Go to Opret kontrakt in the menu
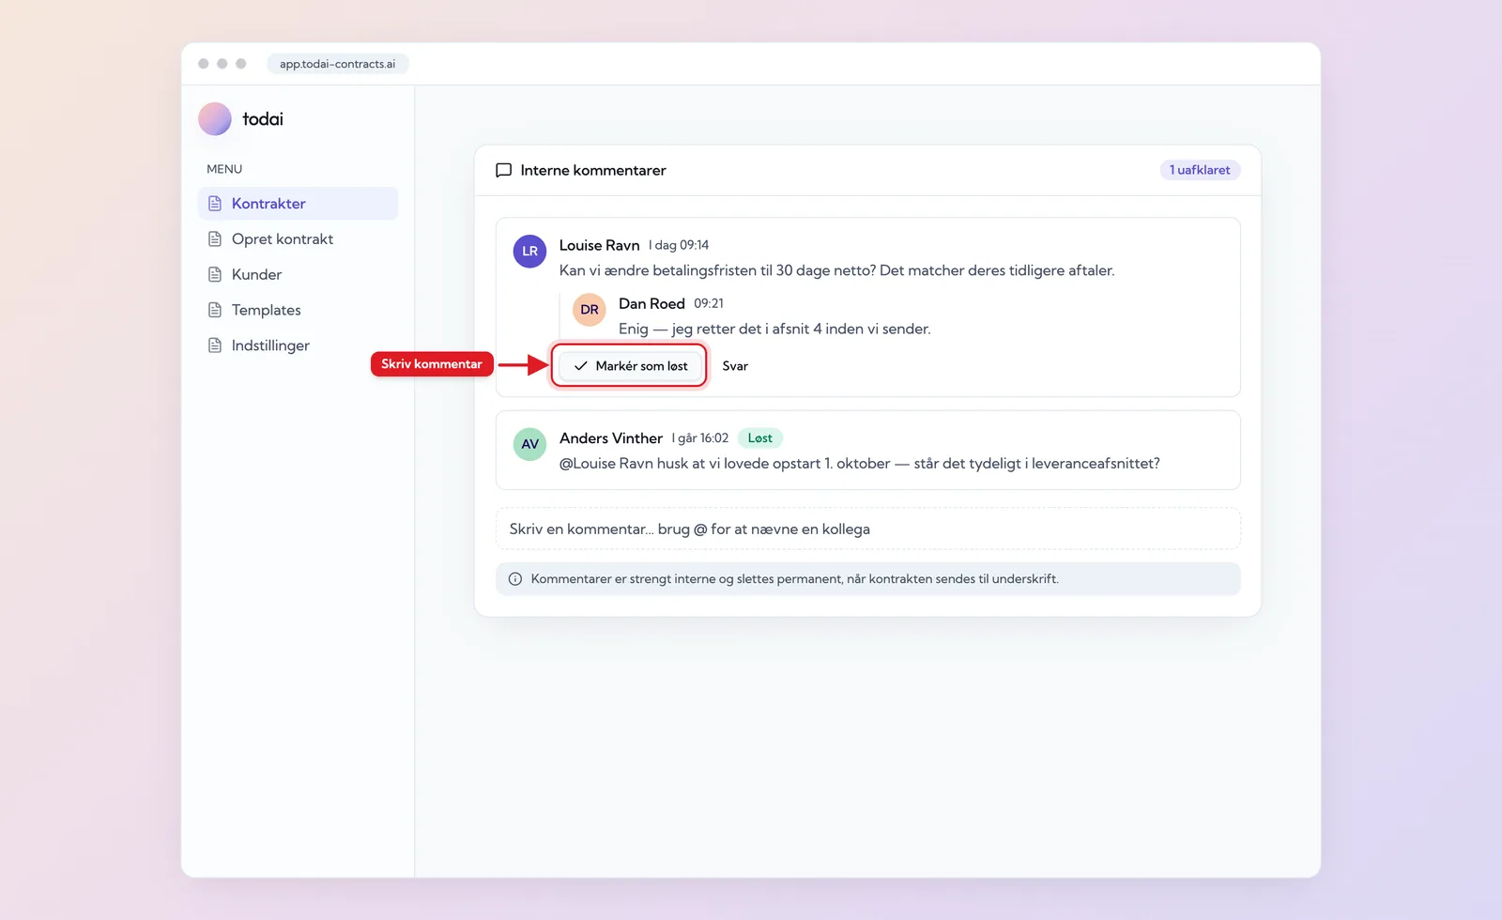The height and width of the screenshot is (920, 1502). (x=299, y=239)
